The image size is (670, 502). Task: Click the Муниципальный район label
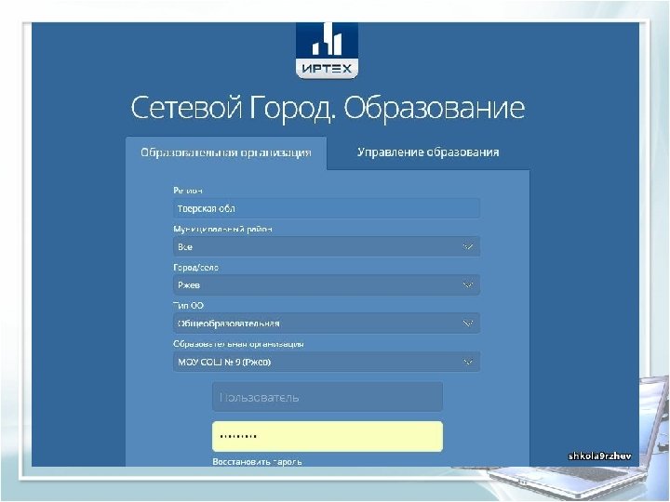222,230
